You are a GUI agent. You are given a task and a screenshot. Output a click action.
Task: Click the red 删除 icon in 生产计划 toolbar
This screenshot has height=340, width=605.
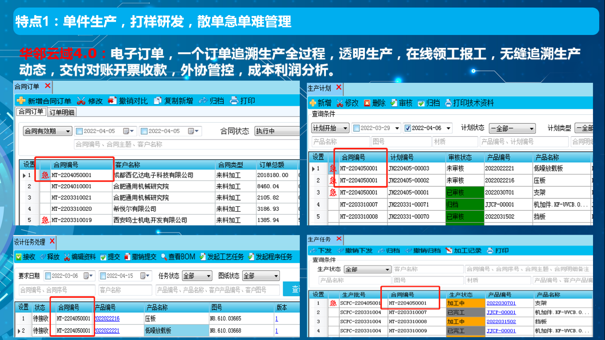click(367, 103)
